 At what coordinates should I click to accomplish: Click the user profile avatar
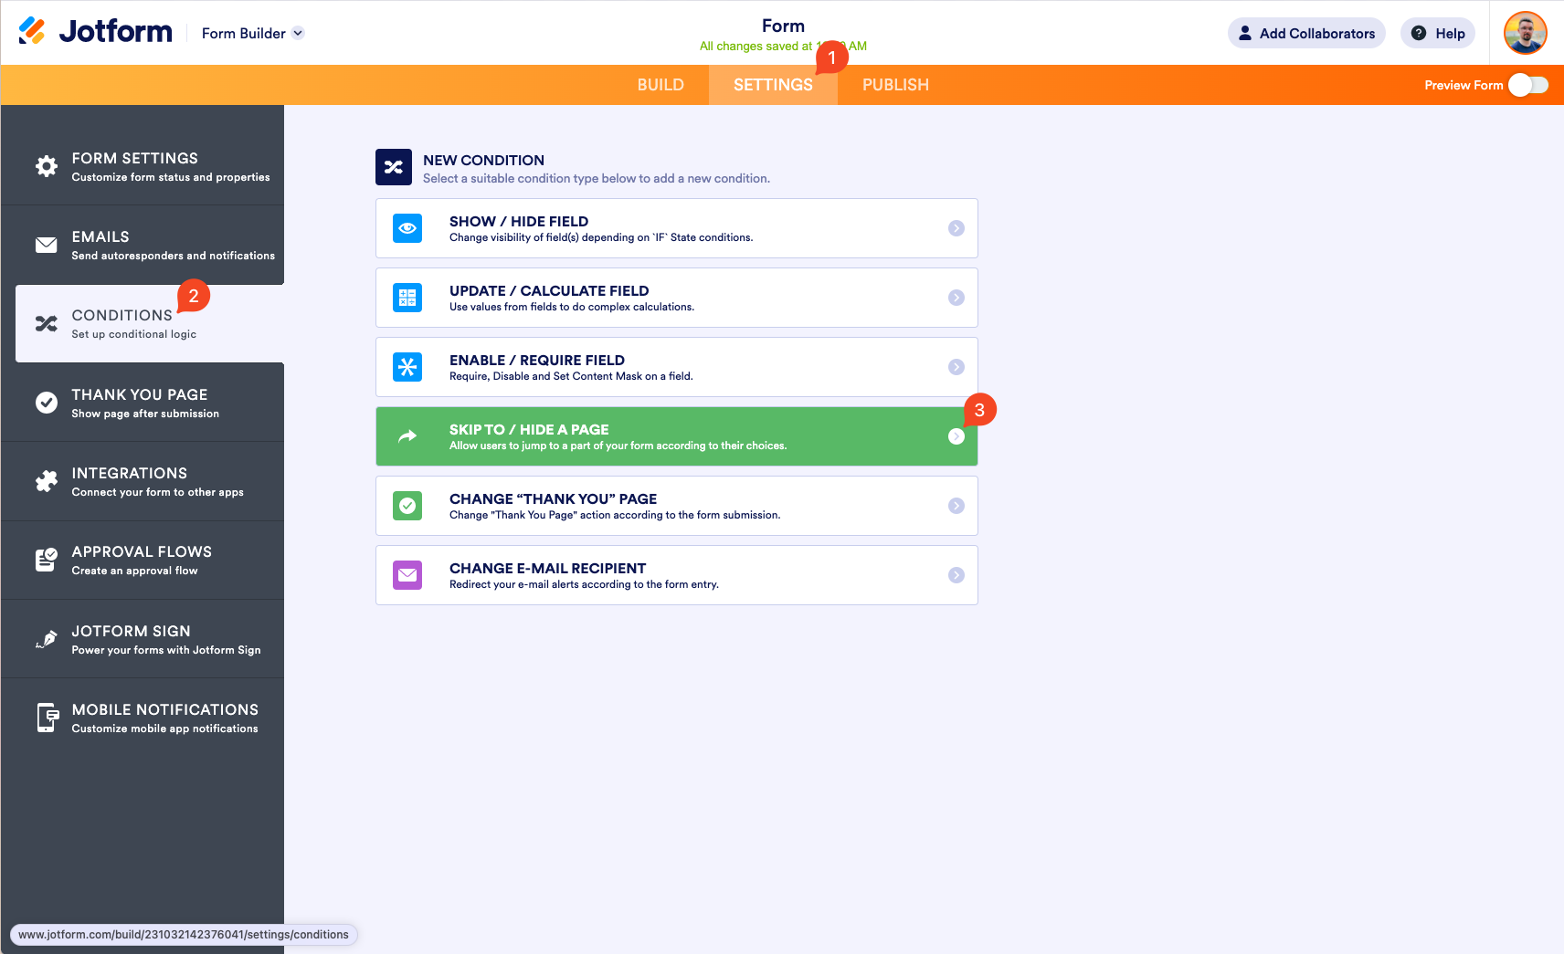[x=1526, y=33]
